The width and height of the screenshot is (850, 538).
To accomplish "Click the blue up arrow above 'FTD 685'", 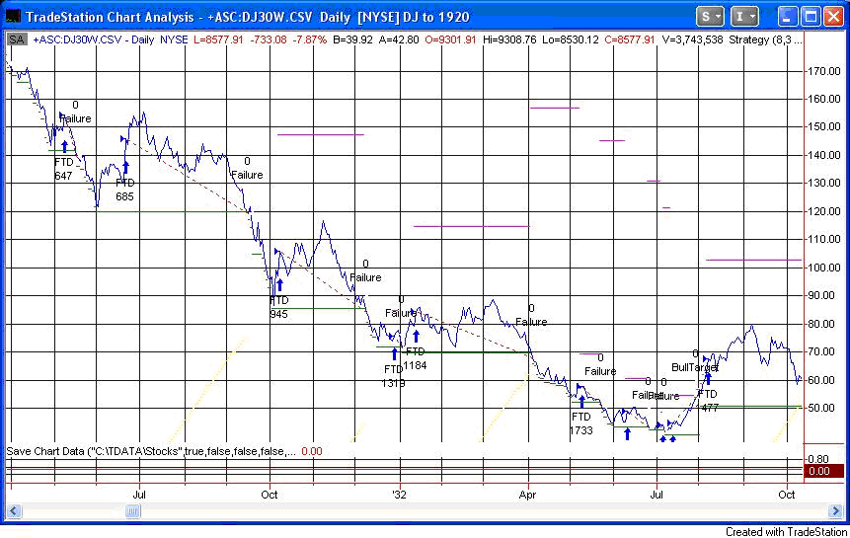I will tap(125, 167).
